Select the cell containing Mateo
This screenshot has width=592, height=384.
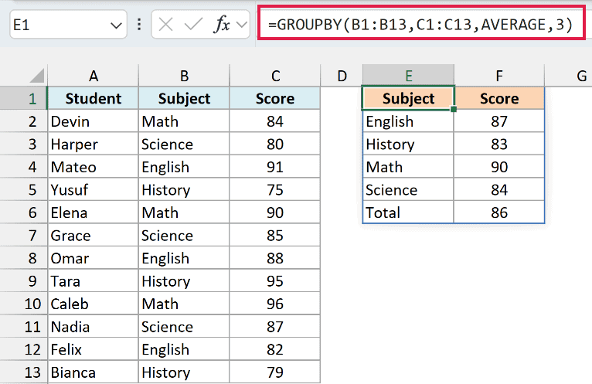pyautogui.click(x=94, y=167)
